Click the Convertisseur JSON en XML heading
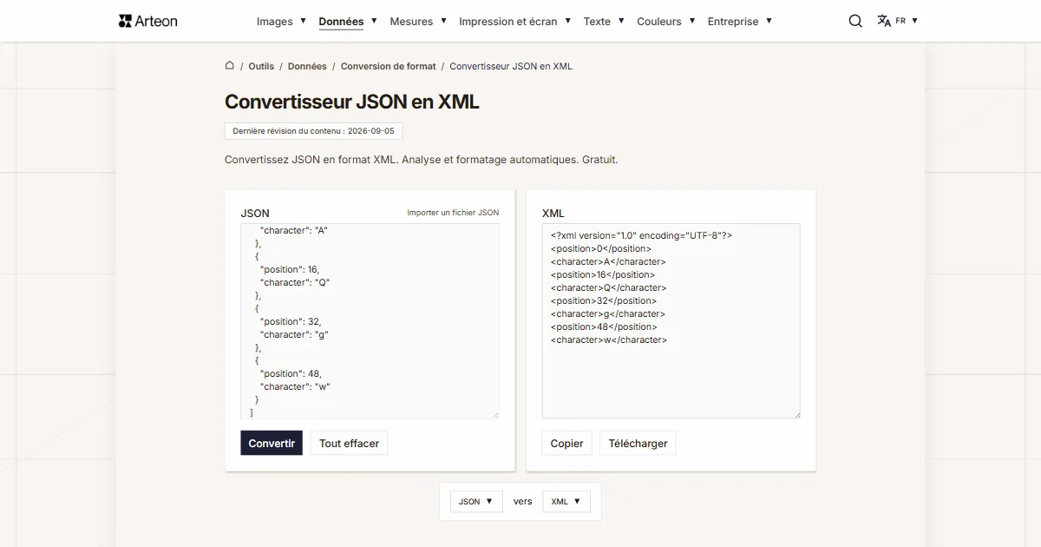The image size is (1041, 547). pos(352,102)
